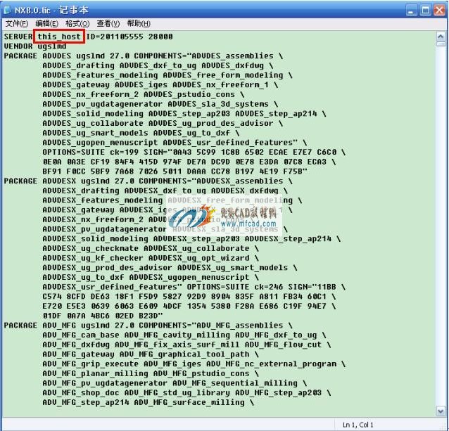Click on ADVDESX_features_modeling text
449x431 pixels.
pyautogui.click(x=102, y=200)
